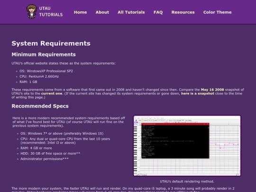Open the FAQ navigation item
The width and height of the screenshot is (256, 192).
click(x=158, y=12)
